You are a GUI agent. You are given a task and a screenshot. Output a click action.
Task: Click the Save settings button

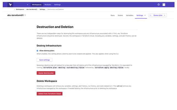pos(44,60)
